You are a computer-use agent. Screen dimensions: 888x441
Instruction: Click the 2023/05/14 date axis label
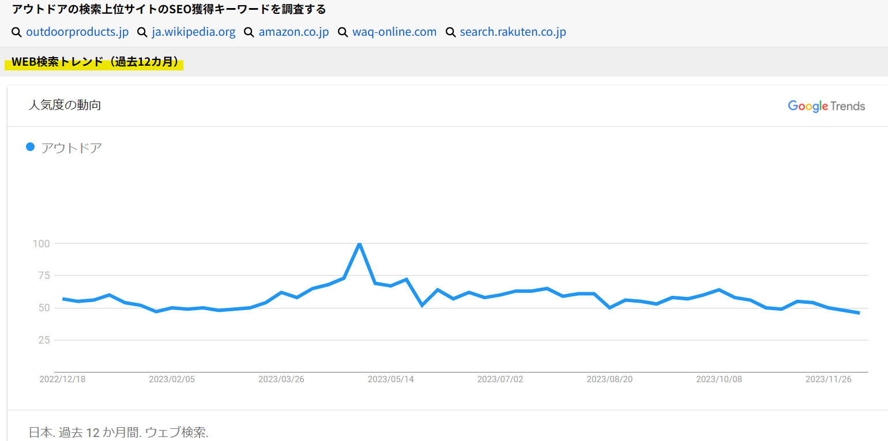[391, 379]
